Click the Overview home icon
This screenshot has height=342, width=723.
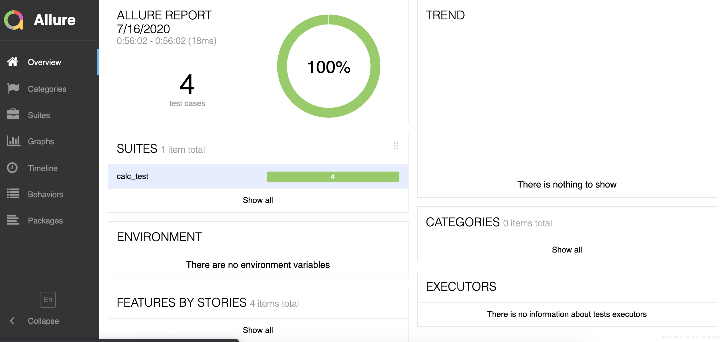point(13,62)
